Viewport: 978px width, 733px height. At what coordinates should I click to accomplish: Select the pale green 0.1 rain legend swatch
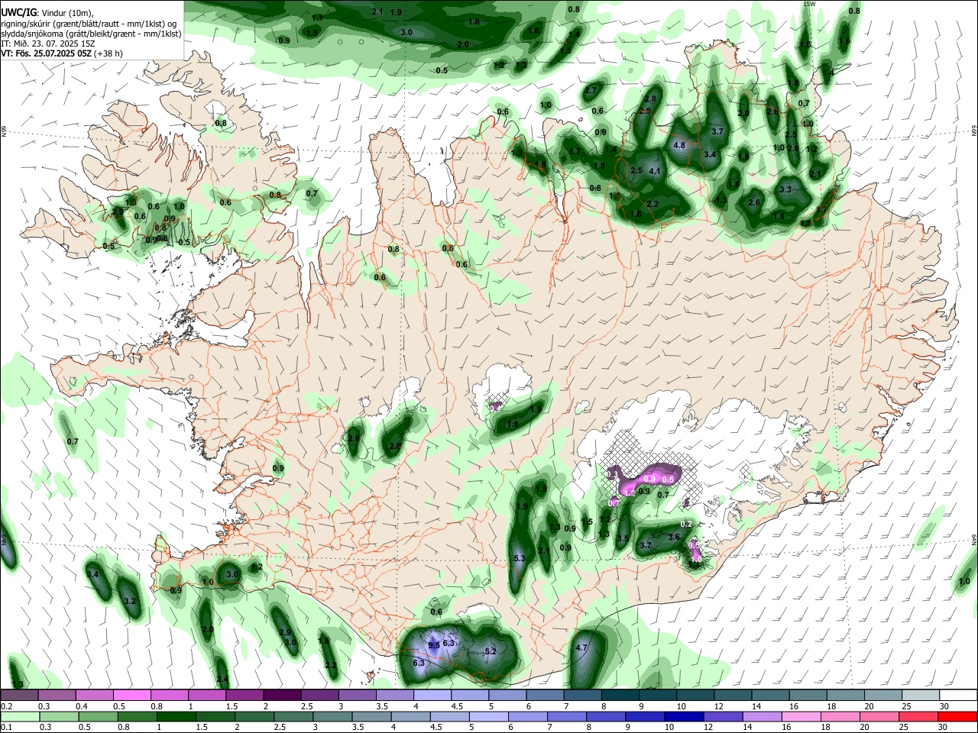coord(20,716)
